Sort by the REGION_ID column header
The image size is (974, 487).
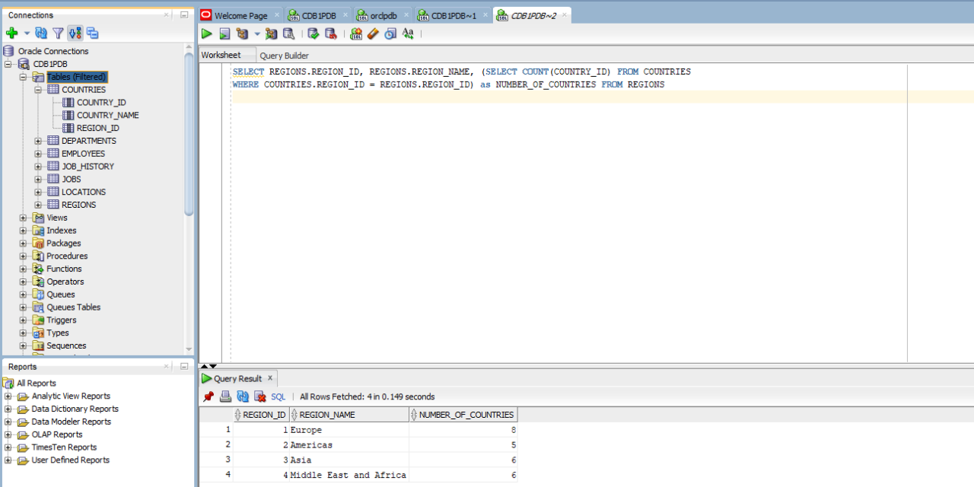pos(261,415)
